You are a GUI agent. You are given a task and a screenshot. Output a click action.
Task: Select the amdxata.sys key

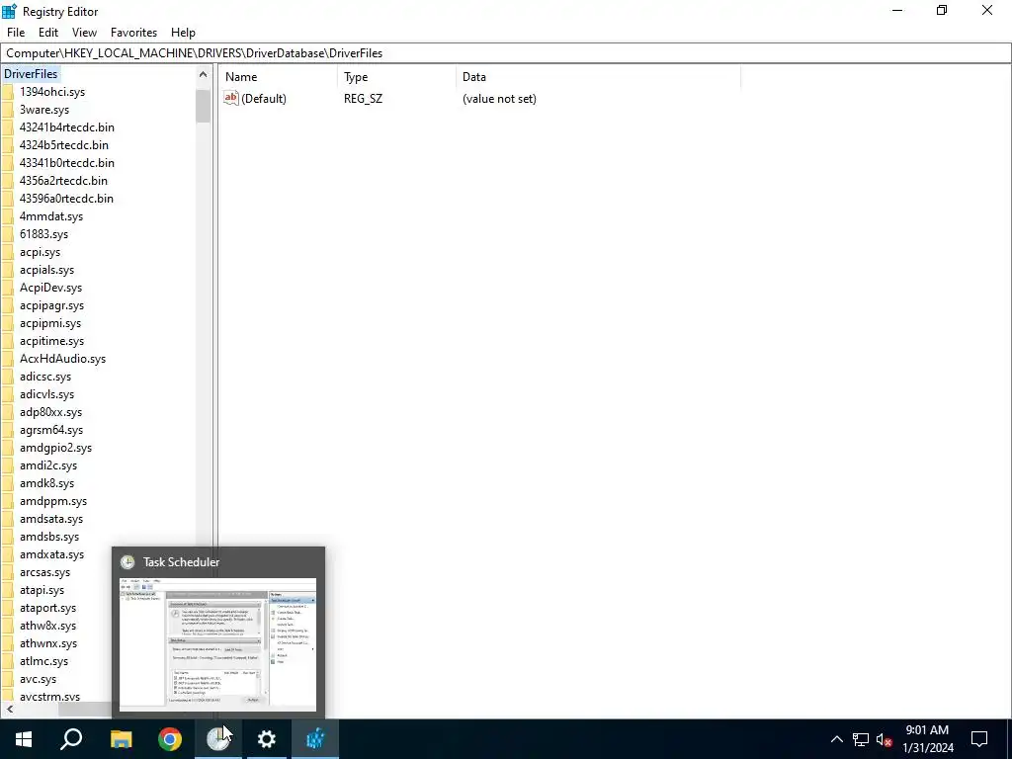[51, 554]
